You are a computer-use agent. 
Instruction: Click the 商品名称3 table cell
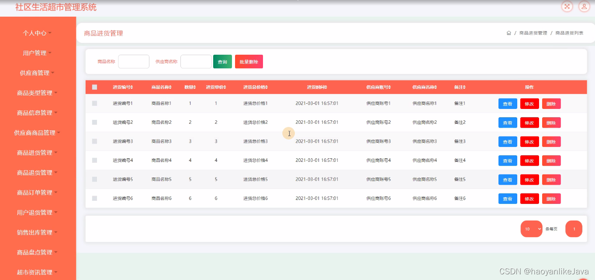162,141
